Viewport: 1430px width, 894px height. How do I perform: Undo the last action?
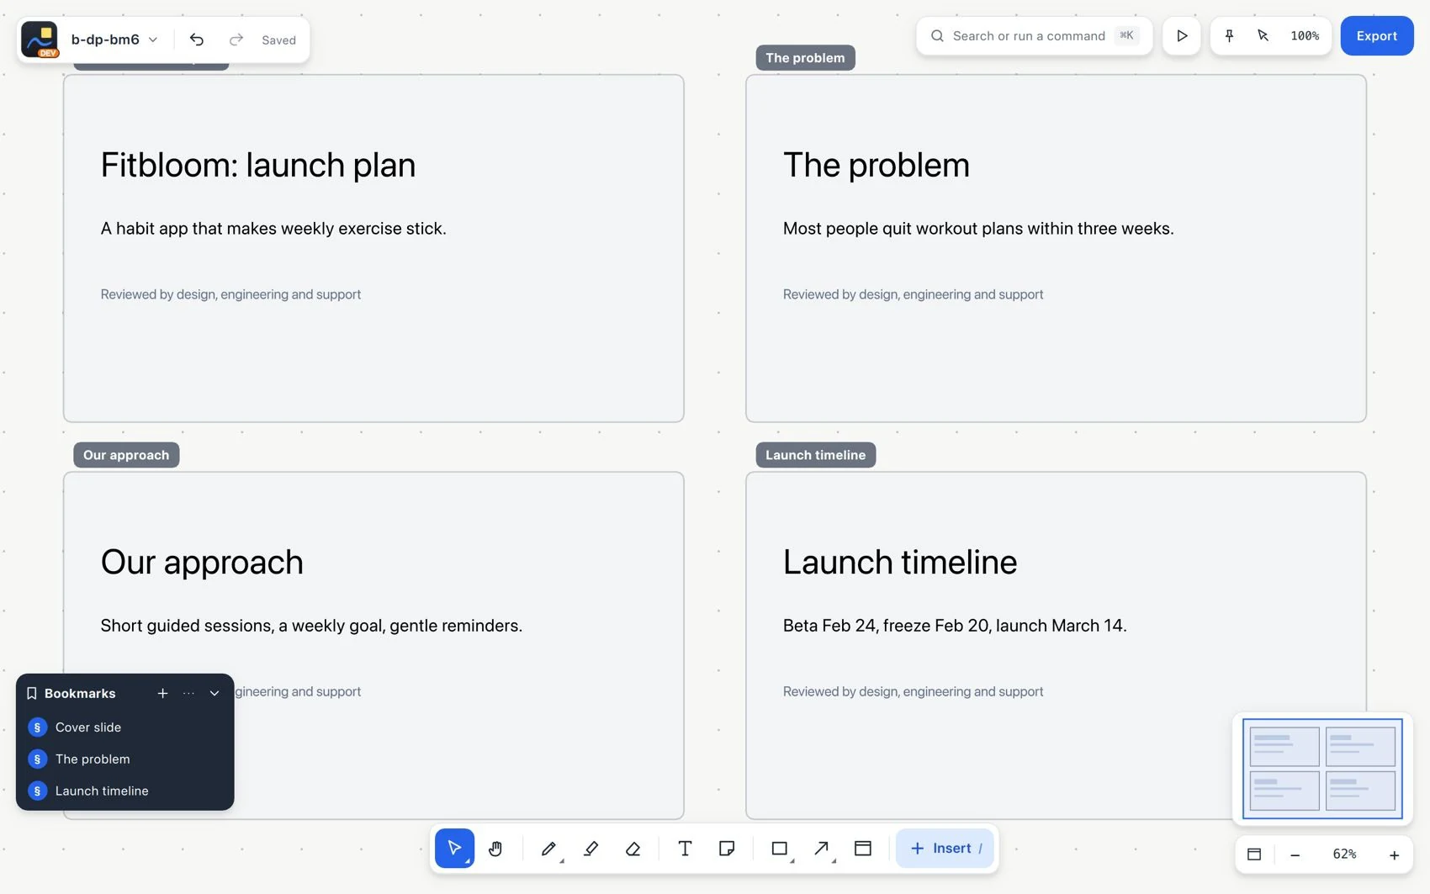click(197, 40)
